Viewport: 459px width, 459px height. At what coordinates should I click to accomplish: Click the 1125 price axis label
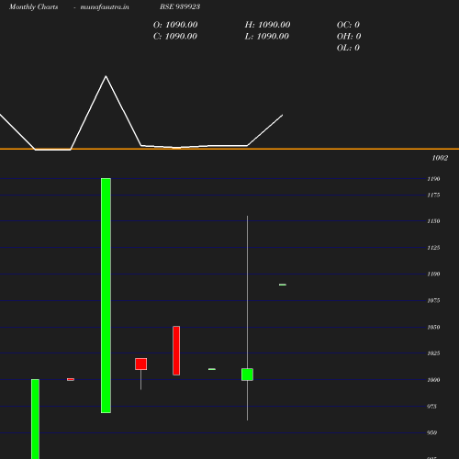coord(433,248)
